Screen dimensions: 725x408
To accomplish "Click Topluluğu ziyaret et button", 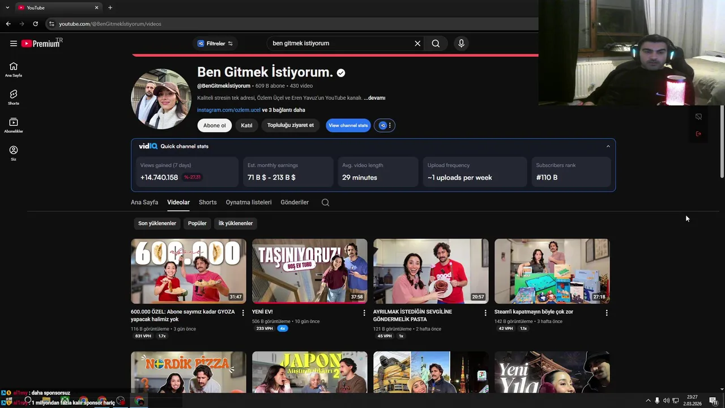I will click(x=291, y=125).
